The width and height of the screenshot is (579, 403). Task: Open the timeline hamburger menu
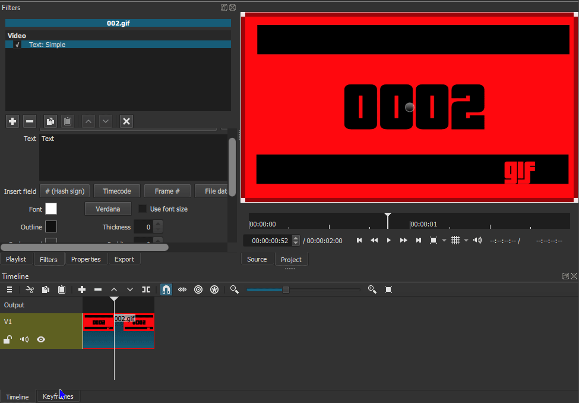click(10, 289)
